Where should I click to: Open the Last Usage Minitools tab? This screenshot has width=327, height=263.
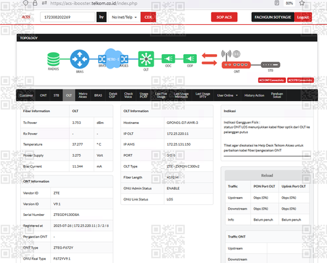181,95
